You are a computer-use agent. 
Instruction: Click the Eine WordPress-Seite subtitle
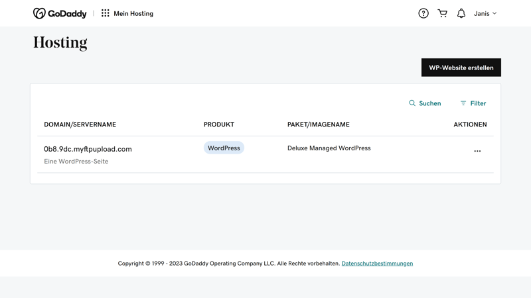(76, 162)
